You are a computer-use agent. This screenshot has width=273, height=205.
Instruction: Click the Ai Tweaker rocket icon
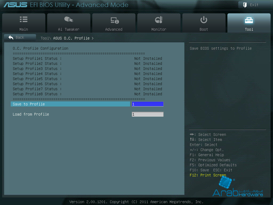click(69, 19)
